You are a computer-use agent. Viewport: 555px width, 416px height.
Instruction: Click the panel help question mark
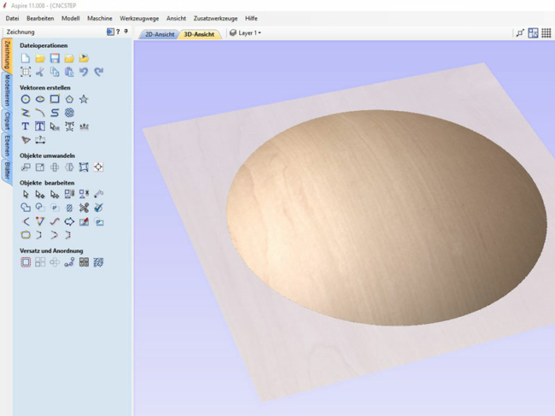pos(118,31)
